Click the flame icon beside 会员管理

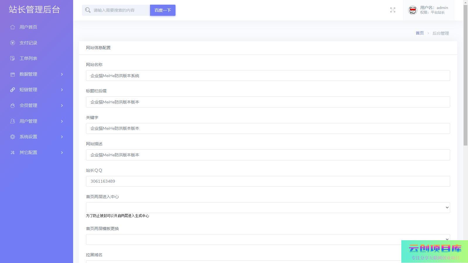click(x=12, y=105)
